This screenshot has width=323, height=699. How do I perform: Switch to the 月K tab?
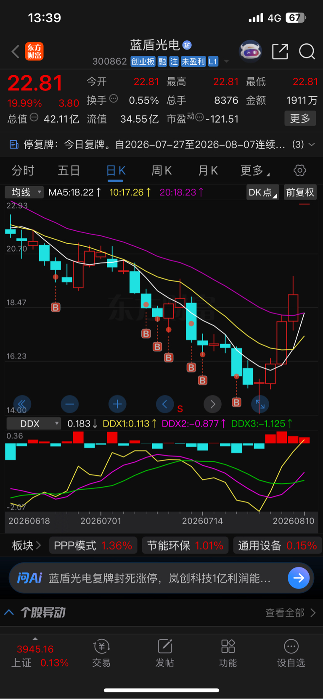(208, 171)
